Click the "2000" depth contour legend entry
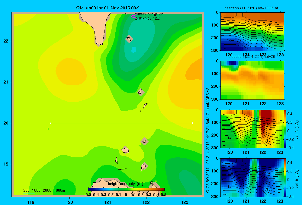This screenshot has height=205, width=302. (47, 191)
